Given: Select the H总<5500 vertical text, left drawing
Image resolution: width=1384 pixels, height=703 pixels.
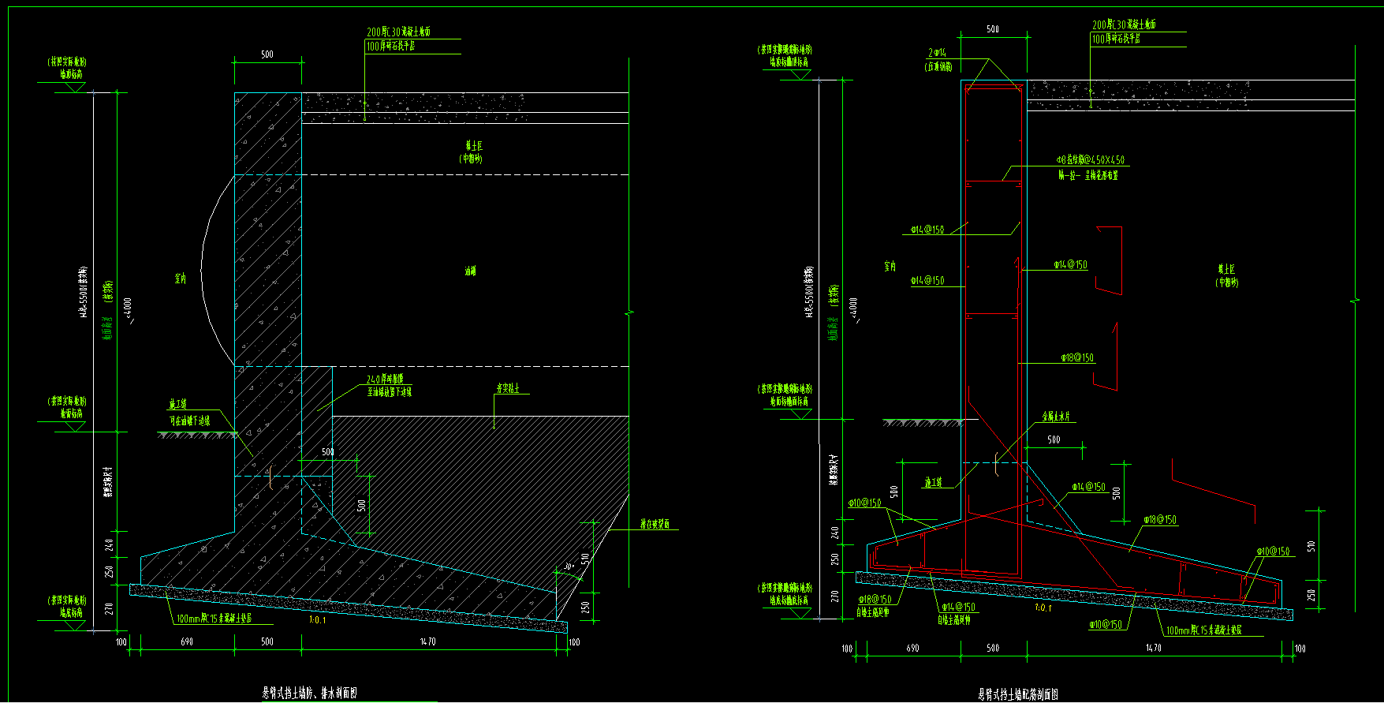Looking at the screenshot, I should click(83, 293).
